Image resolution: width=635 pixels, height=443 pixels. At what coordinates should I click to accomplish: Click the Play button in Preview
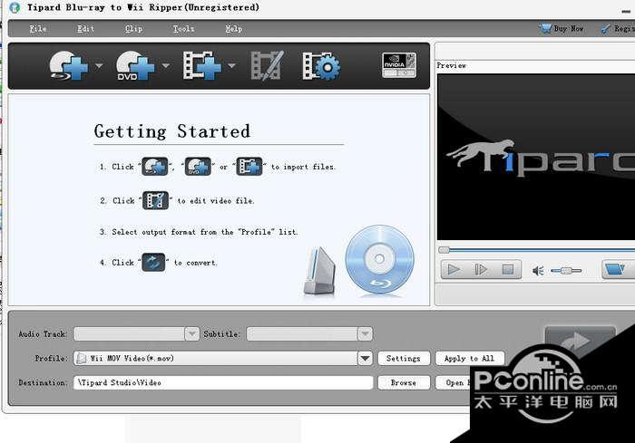coord(454,269)
